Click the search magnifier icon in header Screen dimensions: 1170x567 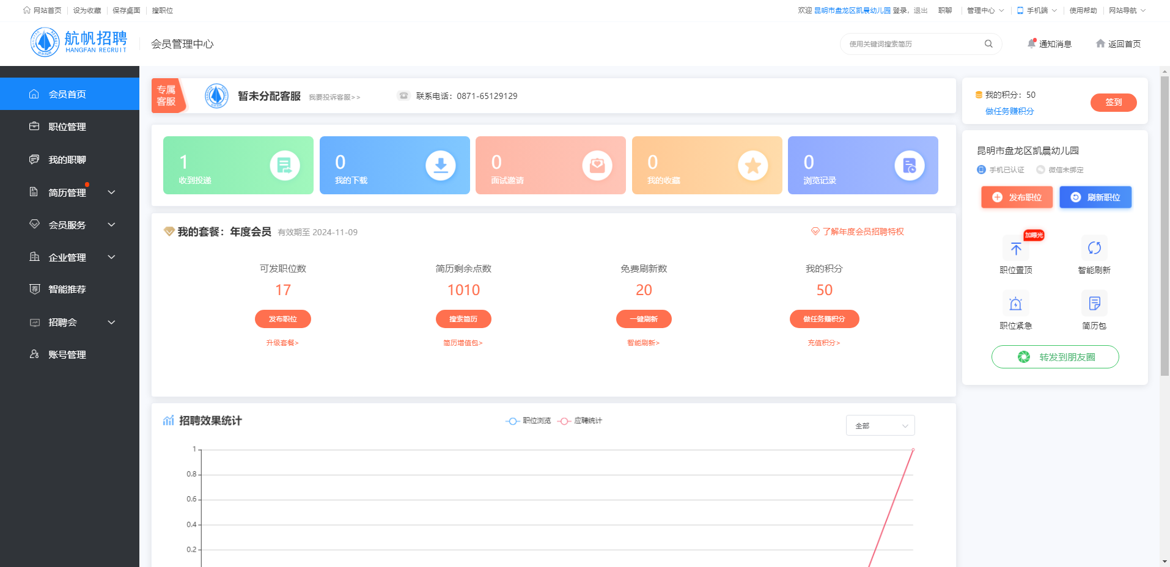(988, 44)
